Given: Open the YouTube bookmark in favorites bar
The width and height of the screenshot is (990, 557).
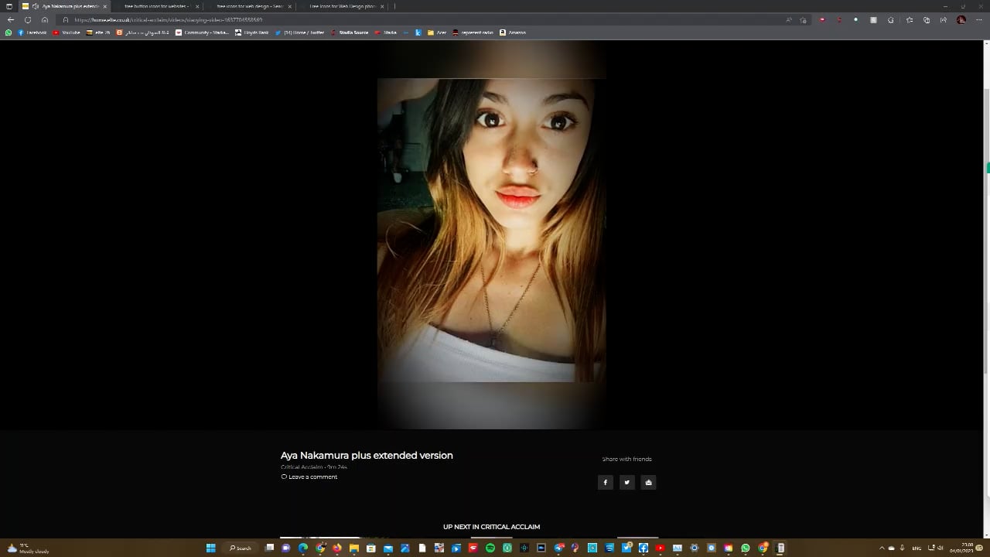Looking at the screenshot, I should pos(67,32).
